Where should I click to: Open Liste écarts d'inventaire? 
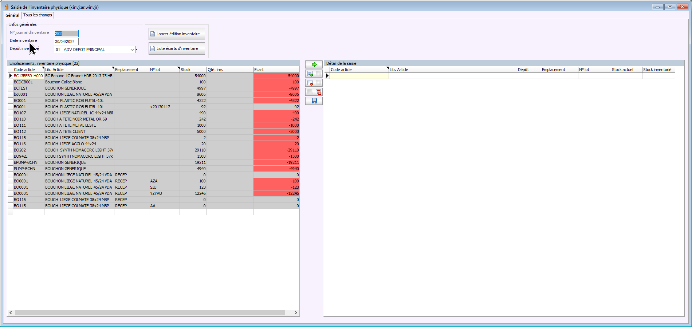coord(177,48)
